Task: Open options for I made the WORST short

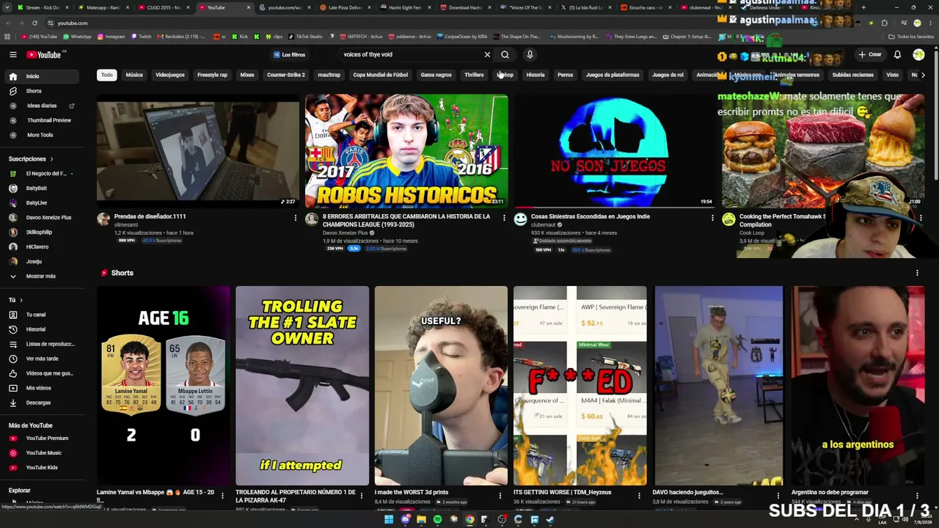Action: pyautogui.click(x=500, y=496)
